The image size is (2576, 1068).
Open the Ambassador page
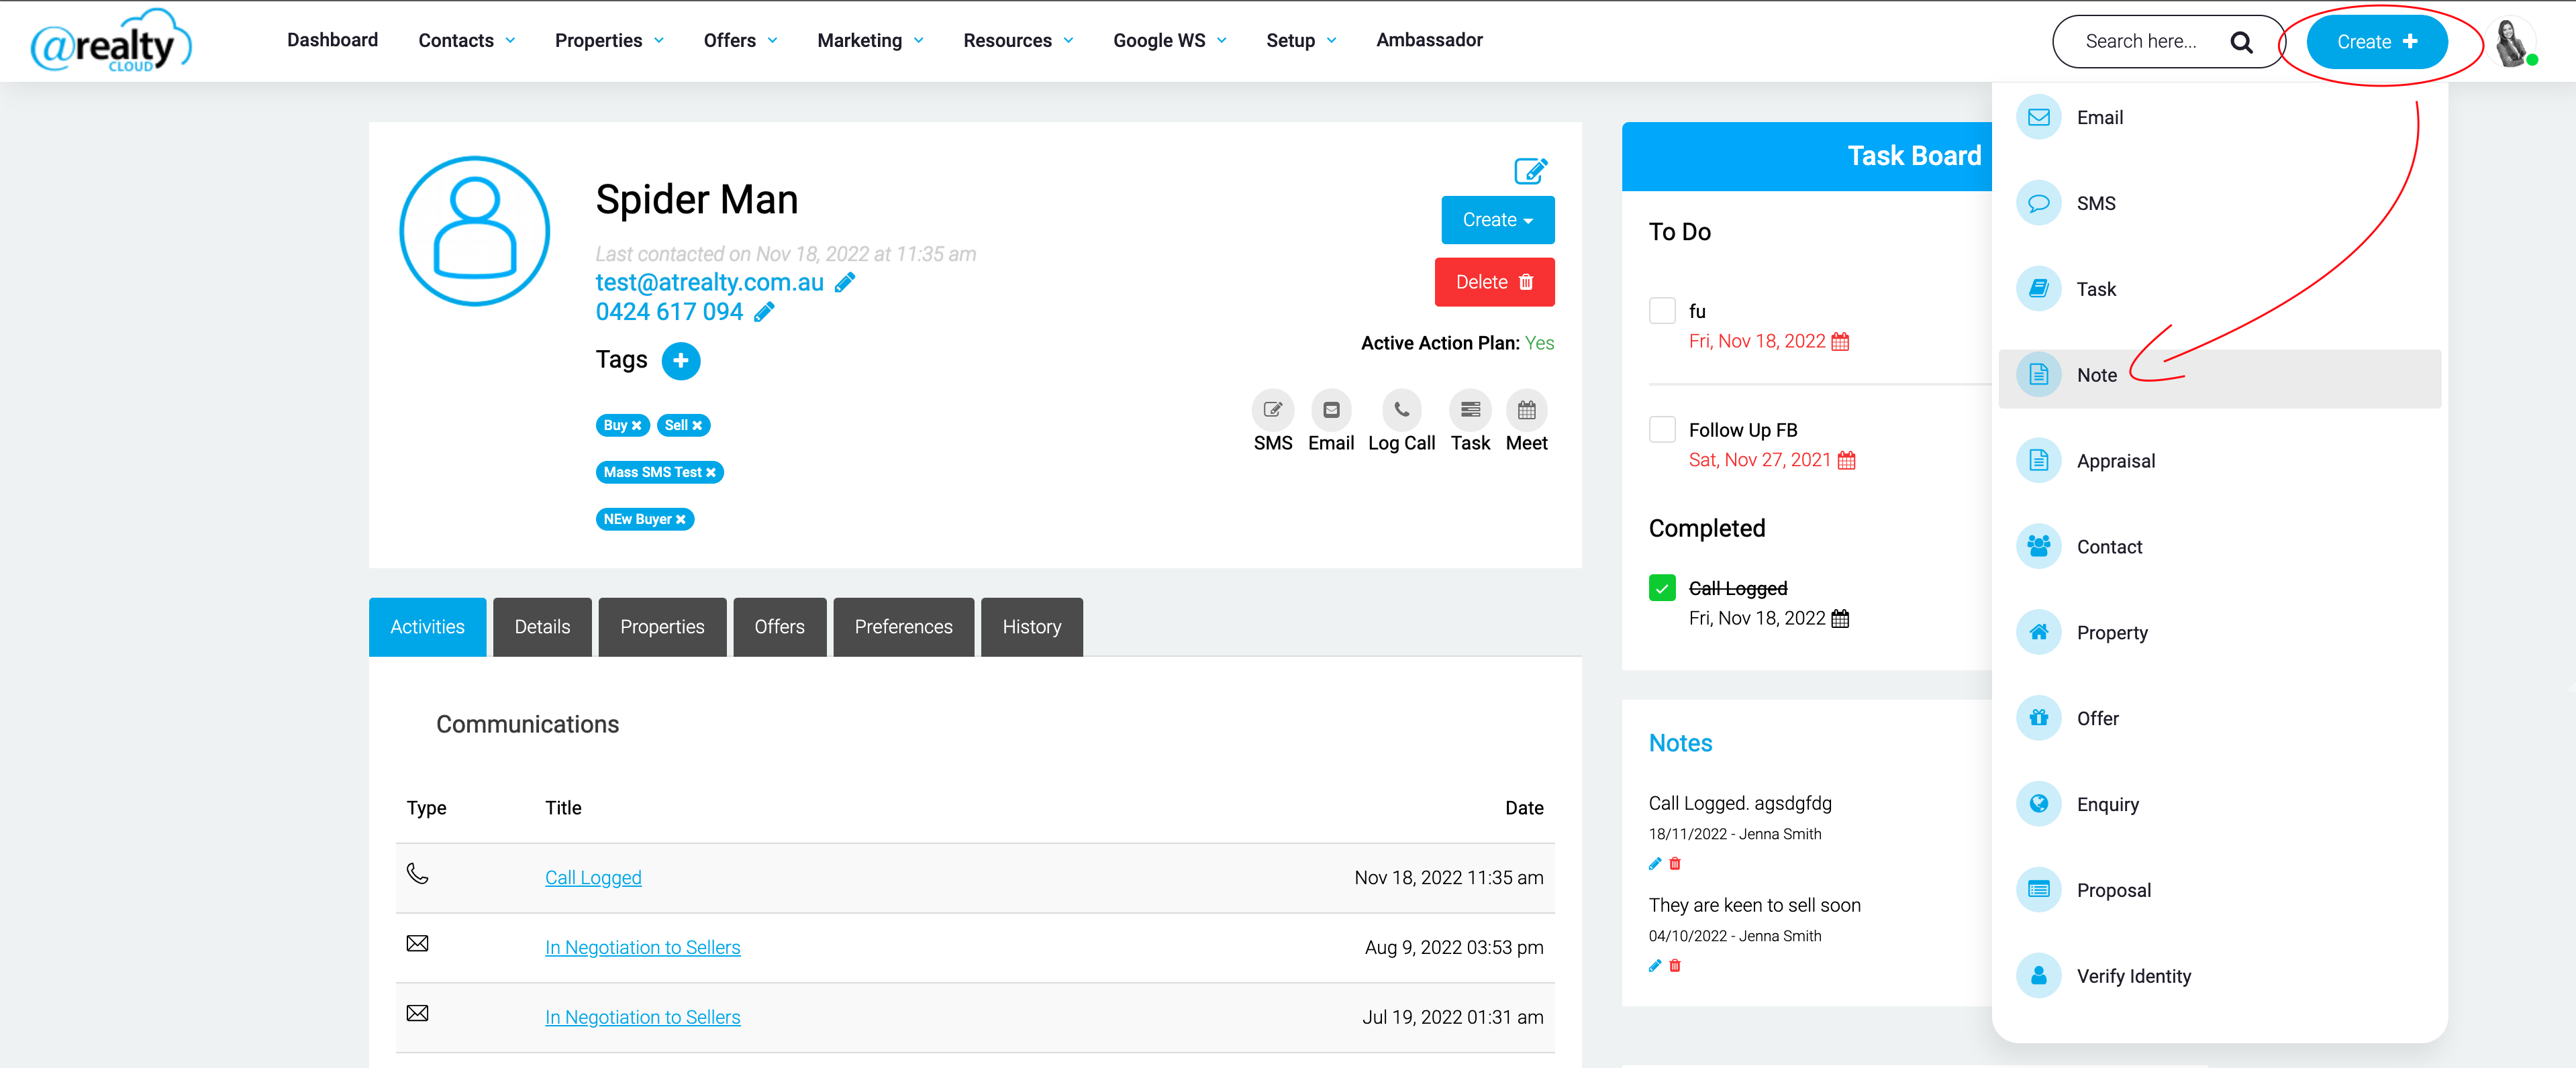tap(1429, 40)
